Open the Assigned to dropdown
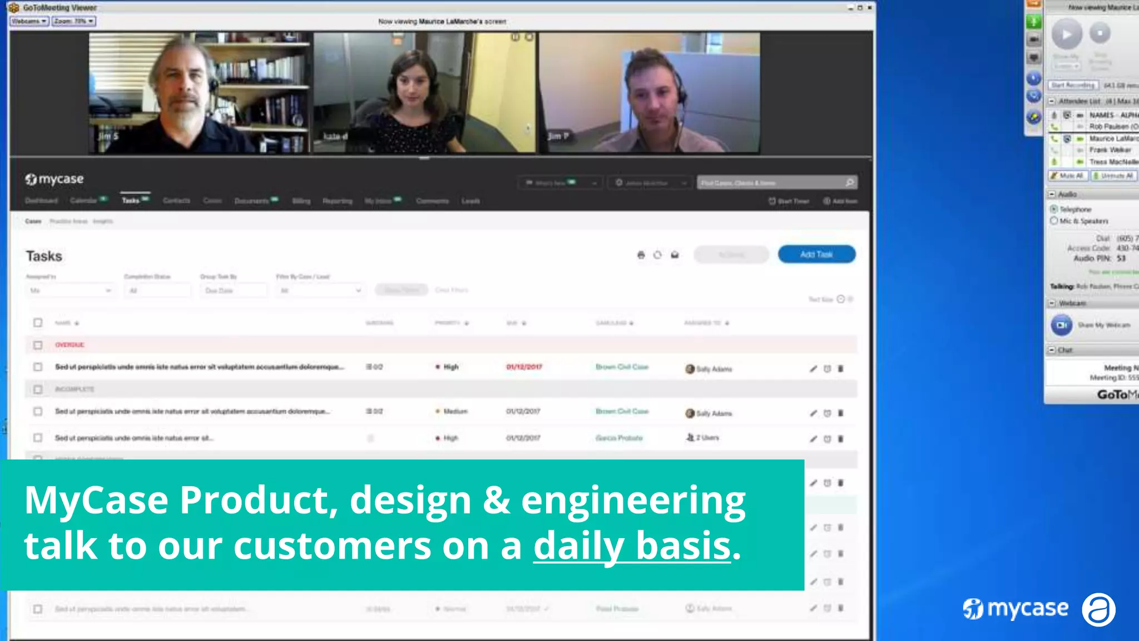This screenshot has width=1139, height=641. click(x=70, y=290)
